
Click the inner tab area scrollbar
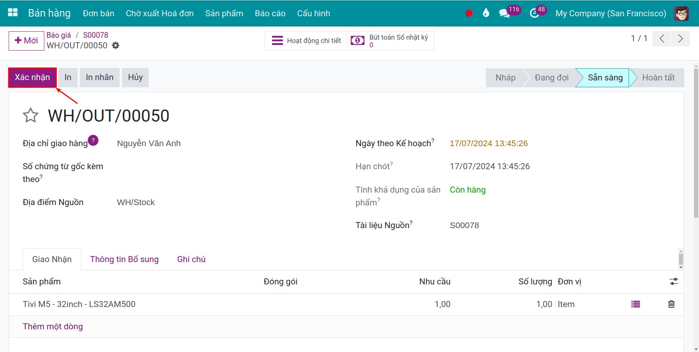coord(681,259)
